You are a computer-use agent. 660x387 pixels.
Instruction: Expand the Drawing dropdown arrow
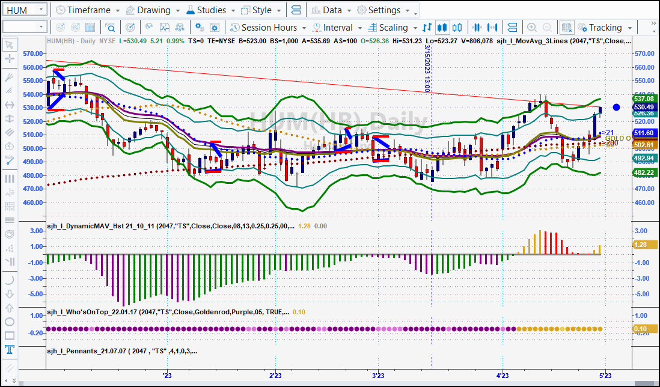[178, 11]
